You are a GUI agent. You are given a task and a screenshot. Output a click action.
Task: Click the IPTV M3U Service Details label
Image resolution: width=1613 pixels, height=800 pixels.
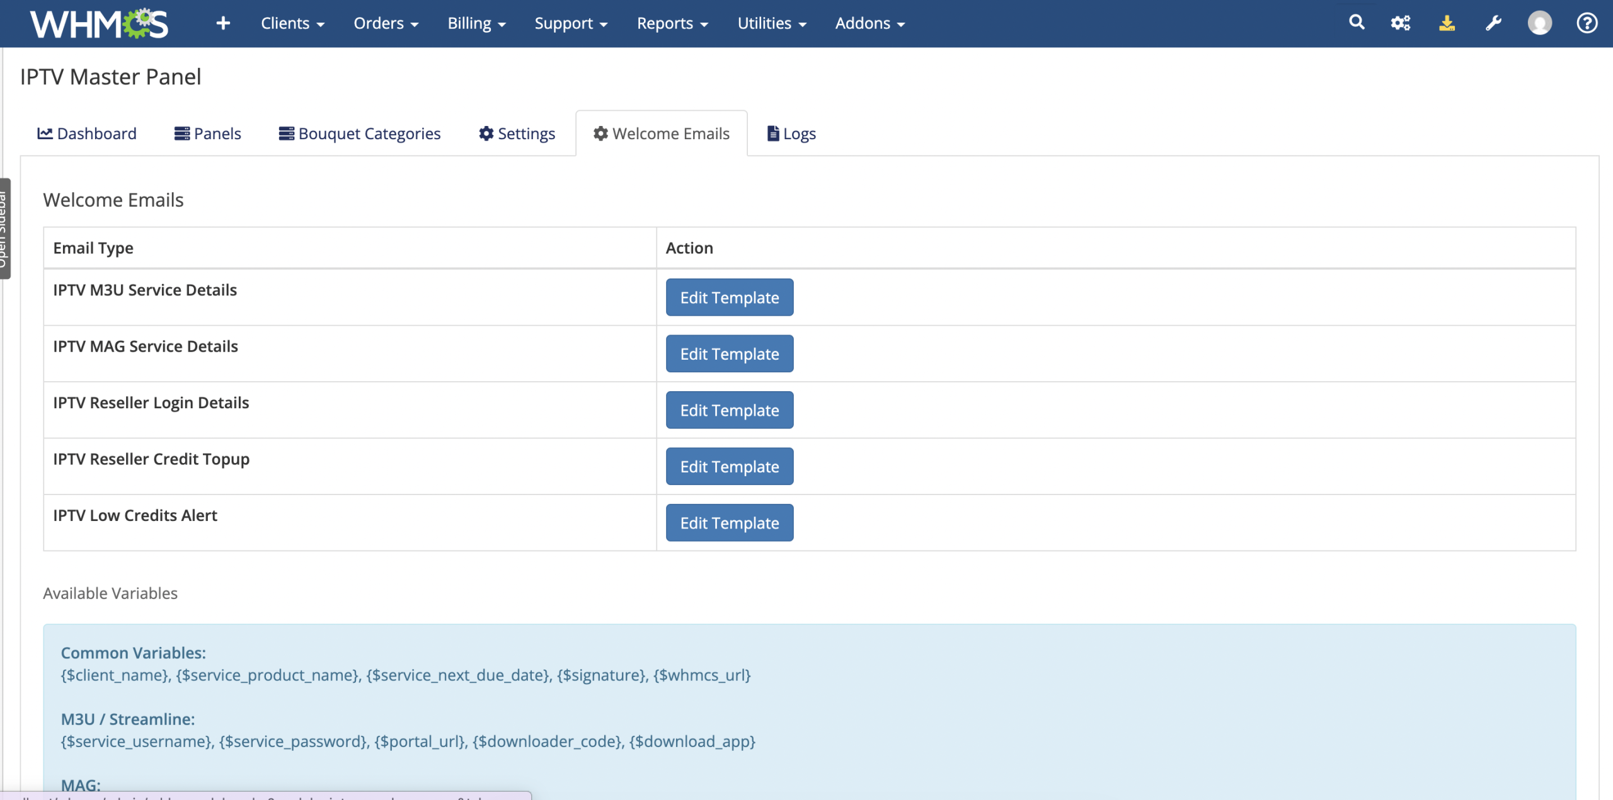pyautogui.click(x=145, y=290)
